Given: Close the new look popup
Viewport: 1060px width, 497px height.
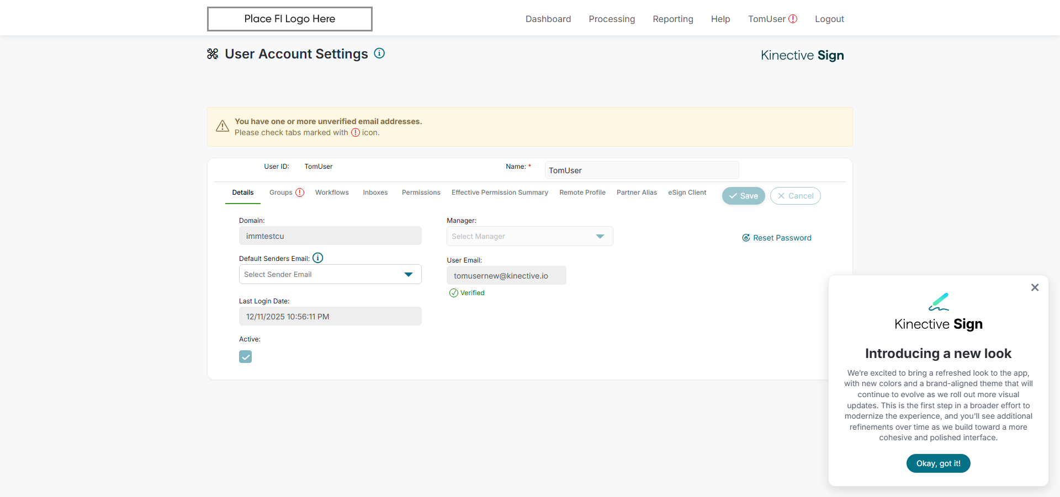Looking at the screenshot, I should point(1035,287).
